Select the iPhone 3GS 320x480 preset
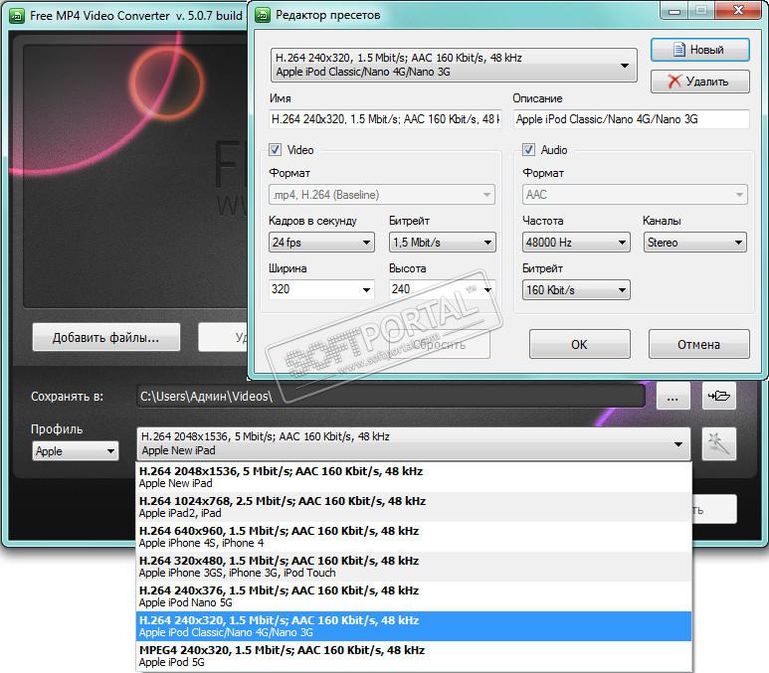The image size is (769, 673). tap(414, 567)
